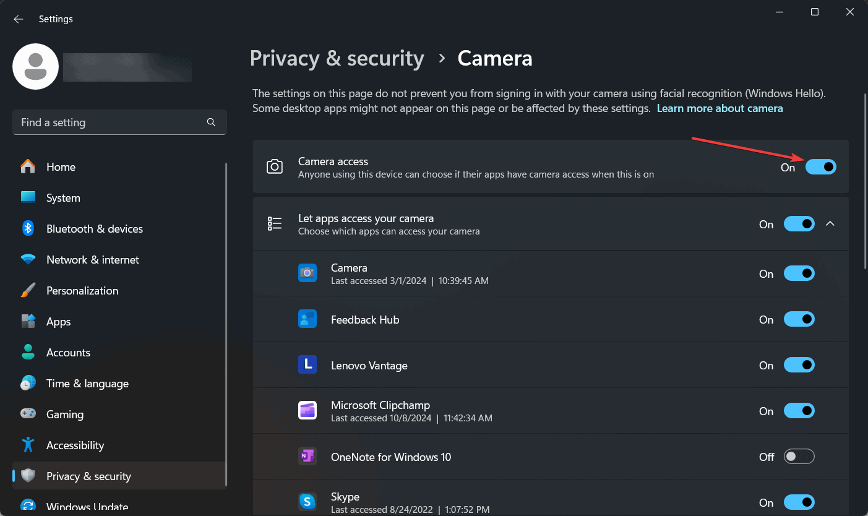Open Network & internet settings
This screenshot has height=516, width=868.
(x=119, y=260)
